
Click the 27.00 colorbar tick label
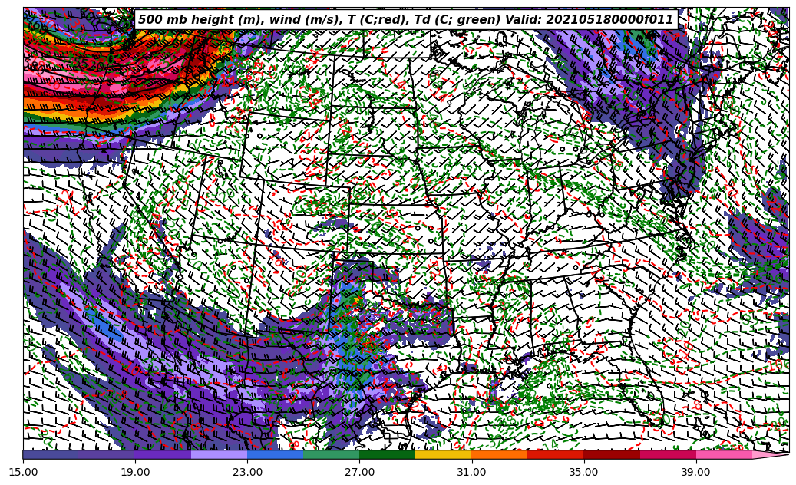(359, 472)
